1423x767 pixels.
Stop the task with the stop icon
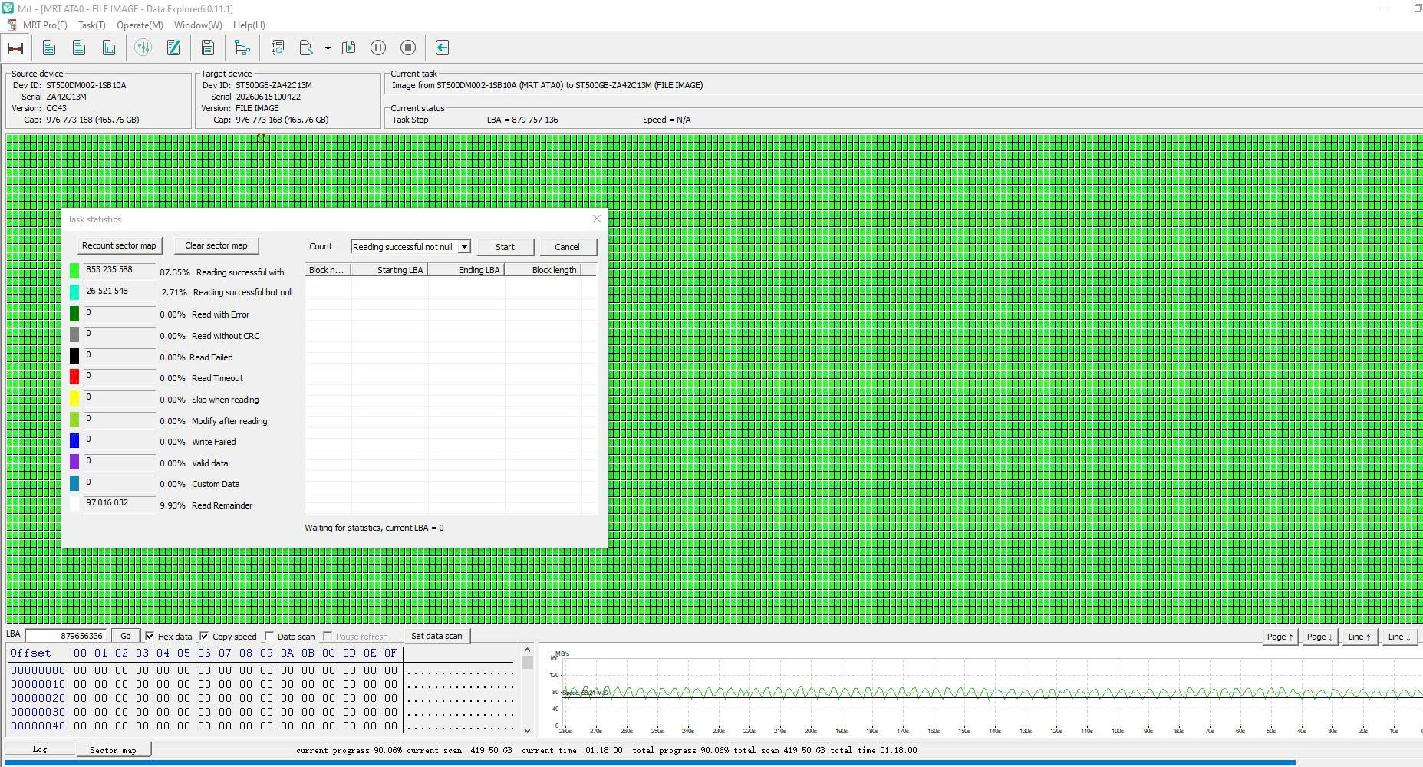(408, 48)
